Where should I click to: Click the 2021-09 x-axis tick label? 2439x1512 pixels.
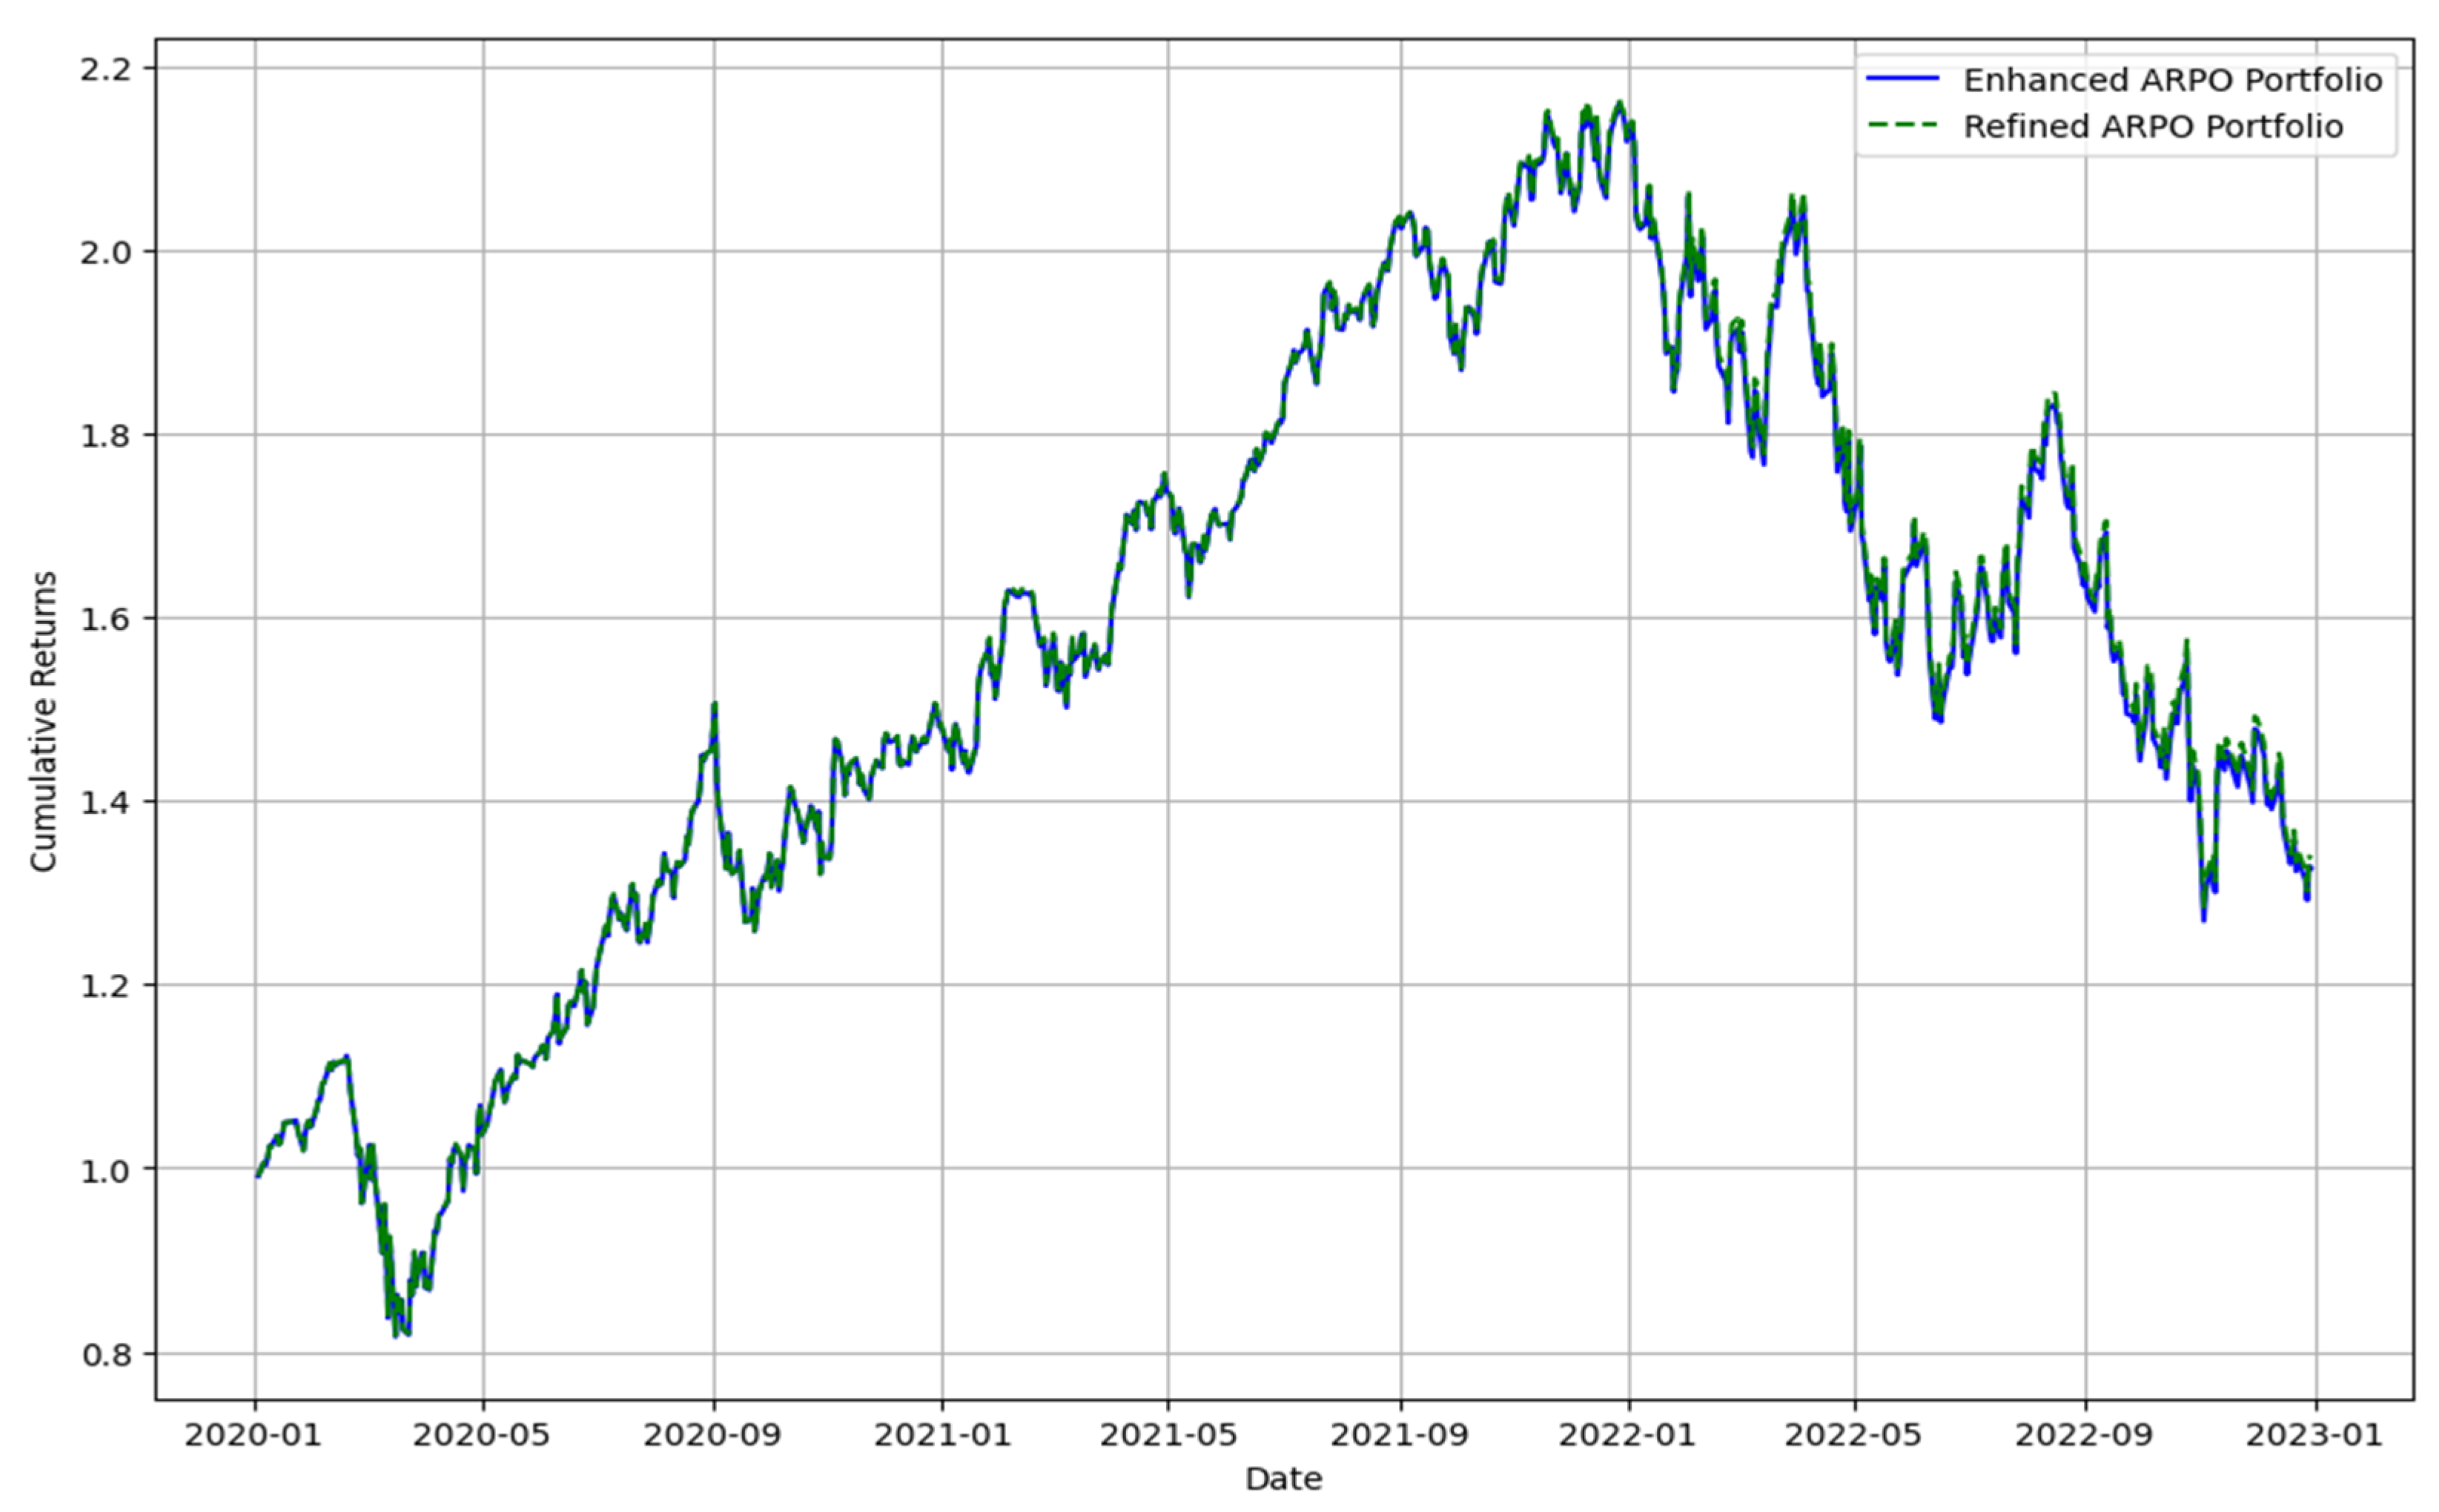[x=1399, y=1436]
